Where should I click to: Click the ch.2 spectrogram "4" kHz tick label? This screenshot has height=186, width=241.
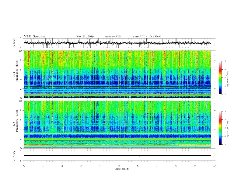click(21, 129)
